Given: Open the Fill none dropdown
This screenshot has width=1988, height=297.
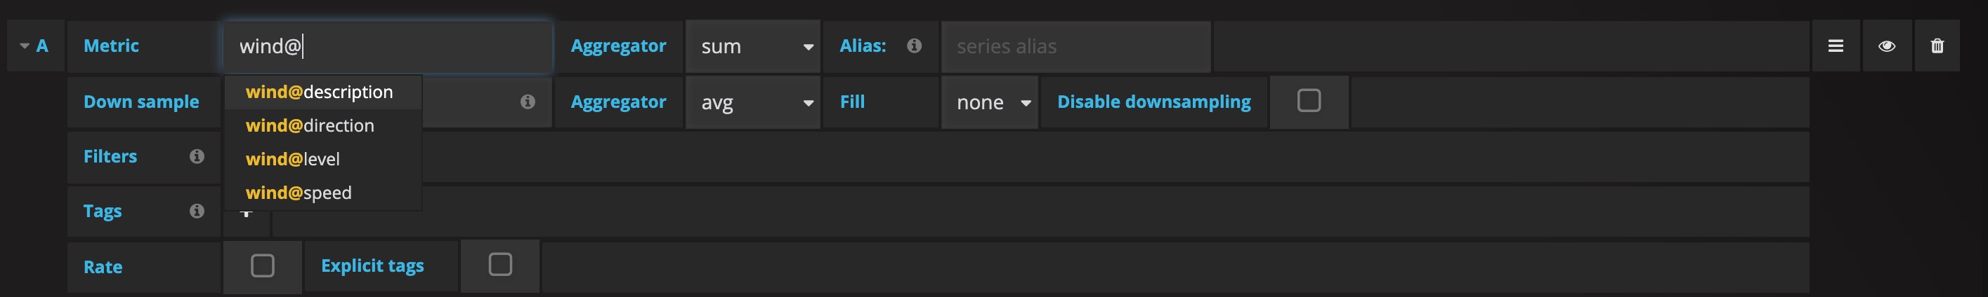Looking at the screenshot, I should pyautogui.click(x=989, y=102).
